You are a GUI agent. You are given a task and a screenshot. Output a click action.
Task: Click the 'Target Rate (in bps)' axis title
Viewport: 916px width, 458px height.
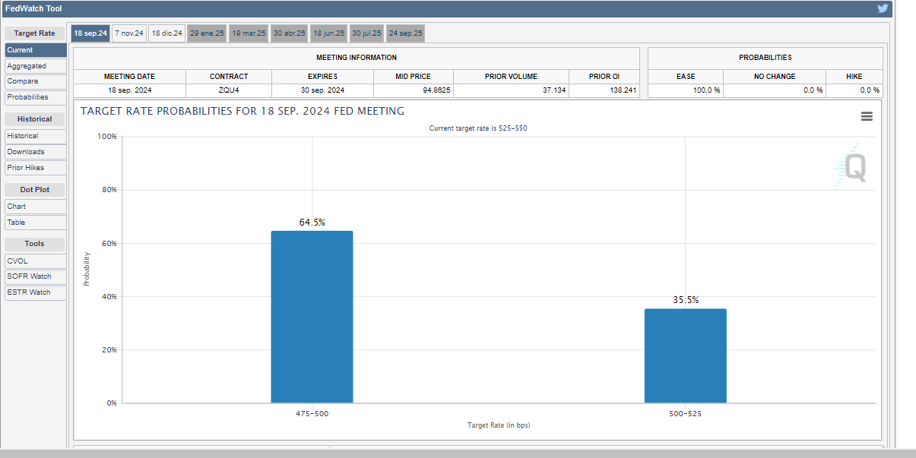(x=499, y=425)
